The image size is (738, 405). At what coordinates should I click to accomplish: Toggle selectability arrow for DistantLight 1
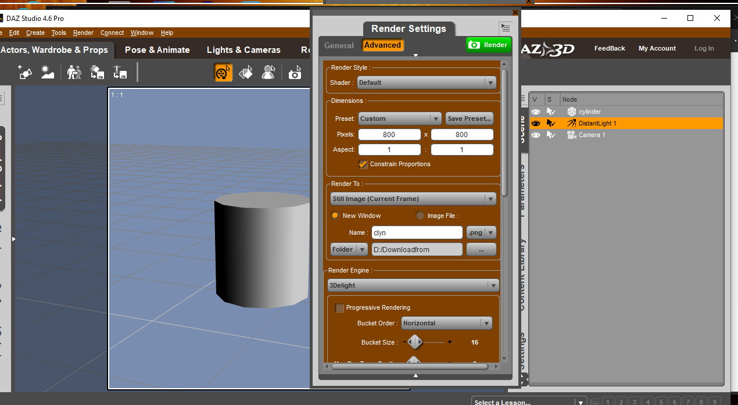551,123
